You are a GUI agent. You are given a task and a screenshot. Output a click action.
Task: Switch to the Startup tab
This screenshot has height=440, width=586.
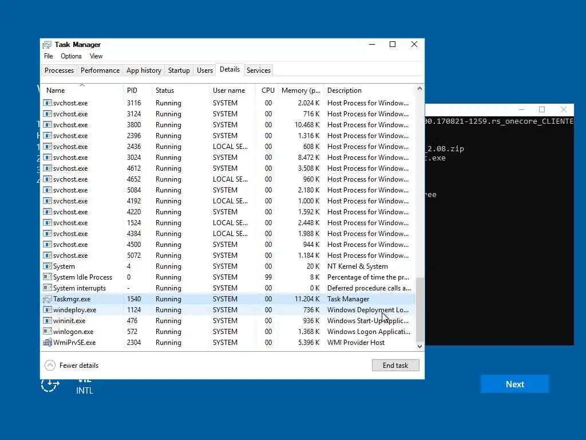click(179, 70)
